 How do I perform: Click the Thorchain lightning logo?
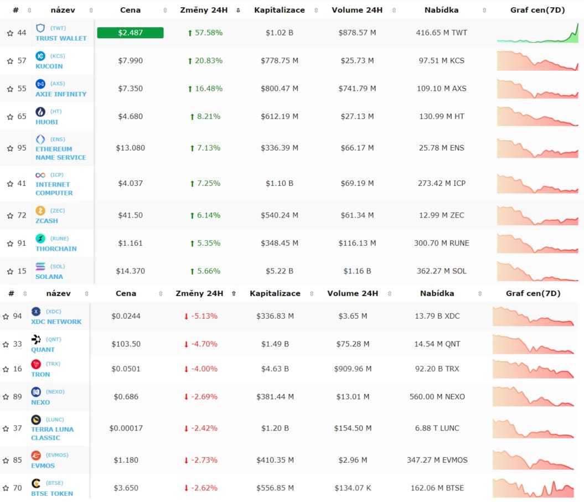point(40,239)
